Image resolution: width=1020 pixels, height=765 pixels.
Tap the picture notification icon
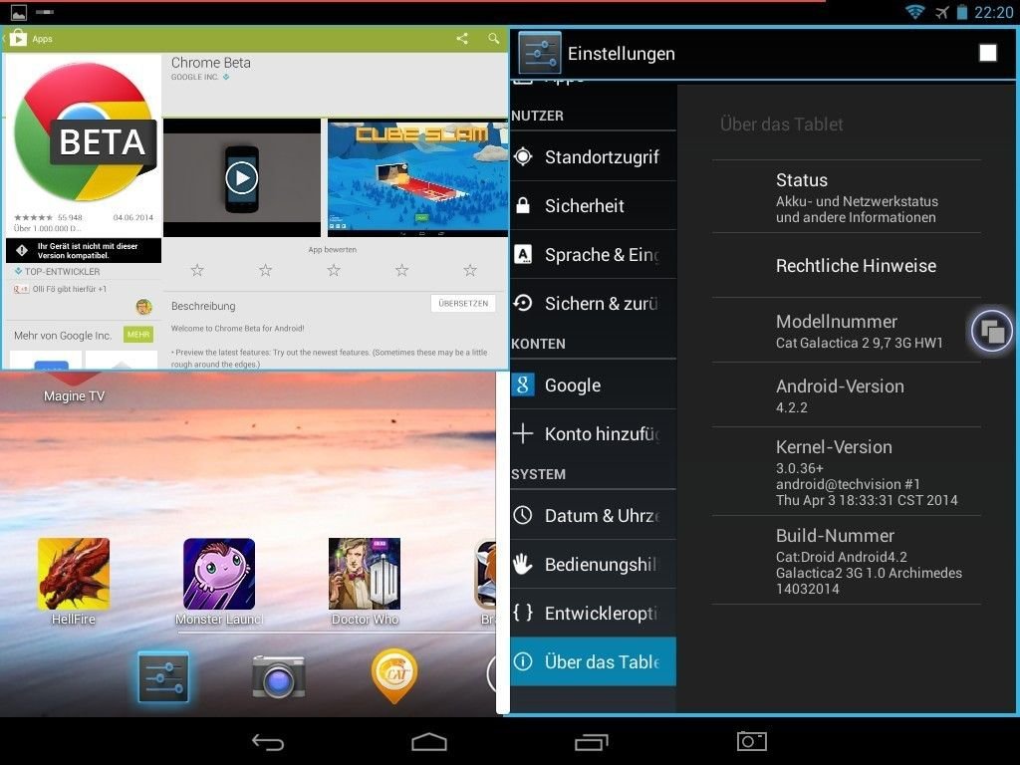coord(18,12)
